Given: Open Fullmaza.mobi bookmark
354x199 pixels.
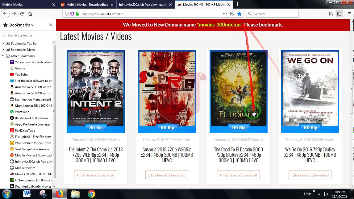Looking at the screenshot, I should [31, 180].
